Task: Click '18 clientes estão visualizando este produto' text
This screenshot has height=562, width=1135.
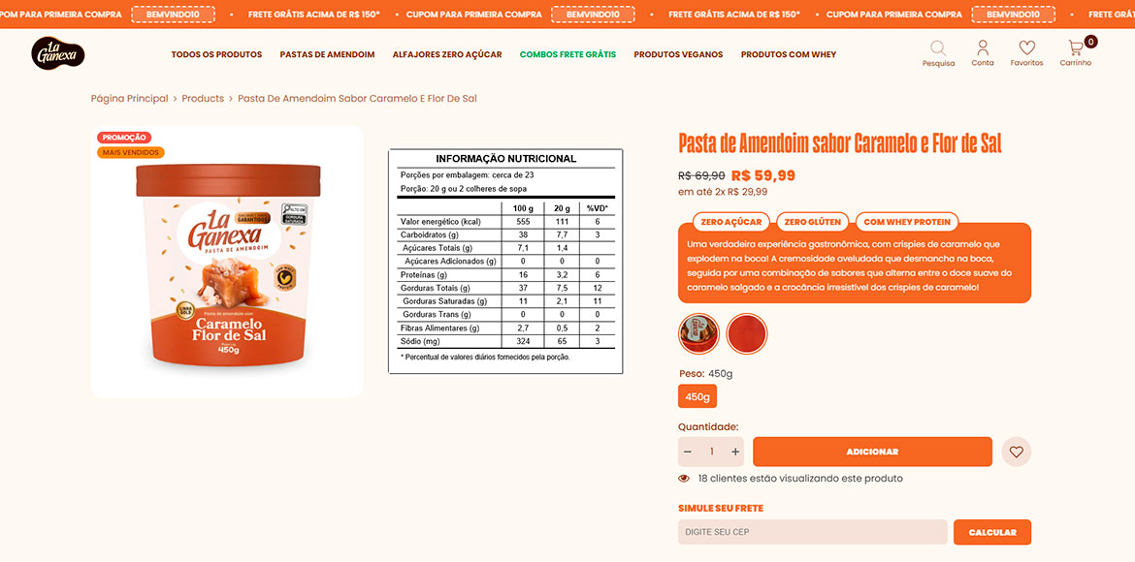Action: (800, 478)
